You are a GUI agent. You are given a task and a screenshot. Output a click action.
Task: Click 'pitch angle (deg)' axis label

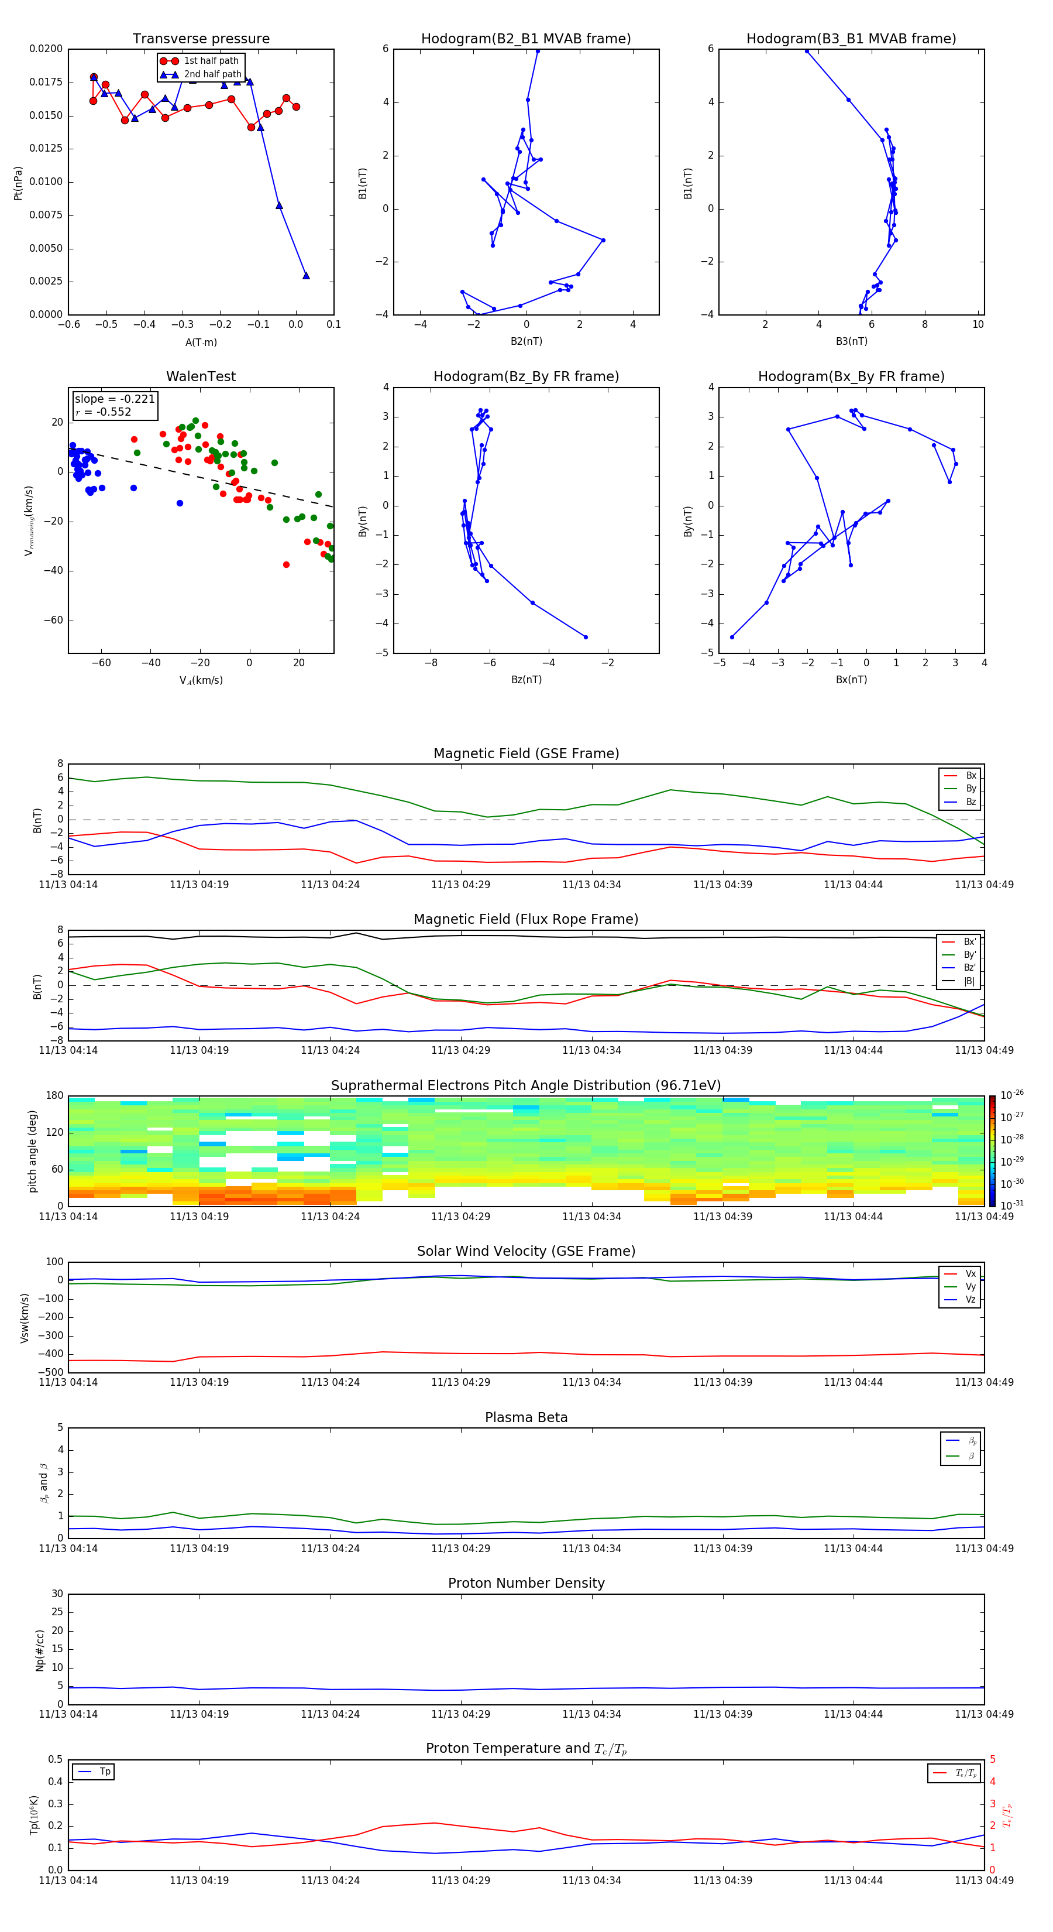pos(32,1151)
